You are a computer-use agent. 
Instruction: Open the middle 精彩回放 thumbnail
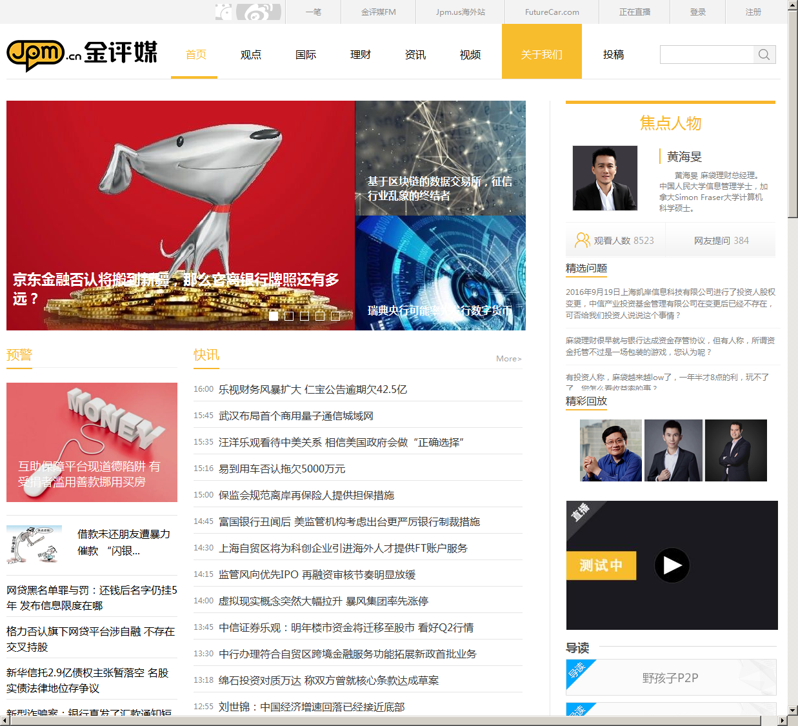(673, 450)
